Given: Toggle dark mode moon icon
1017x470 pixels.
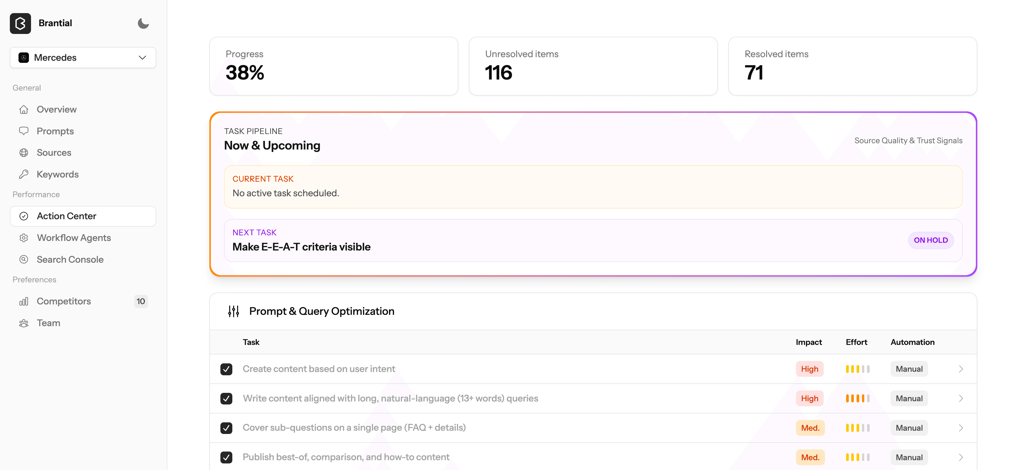Looking at the screenshot, I should pyautogui.click(x=143, y=23).
